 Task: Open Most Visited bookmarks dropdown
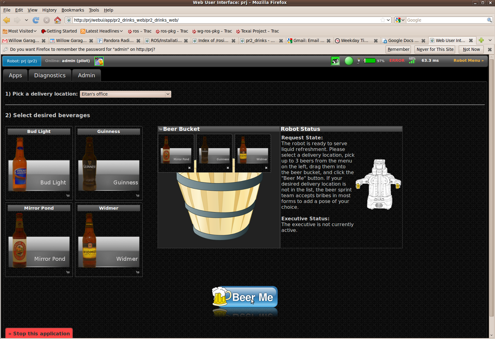click(22, 31)
